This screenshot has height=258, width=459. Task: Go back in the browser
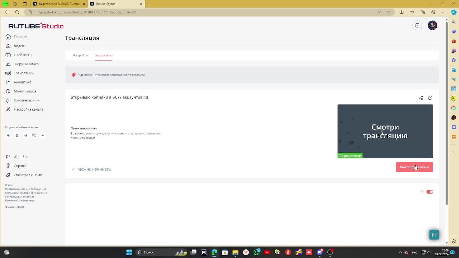coord(6,12)
